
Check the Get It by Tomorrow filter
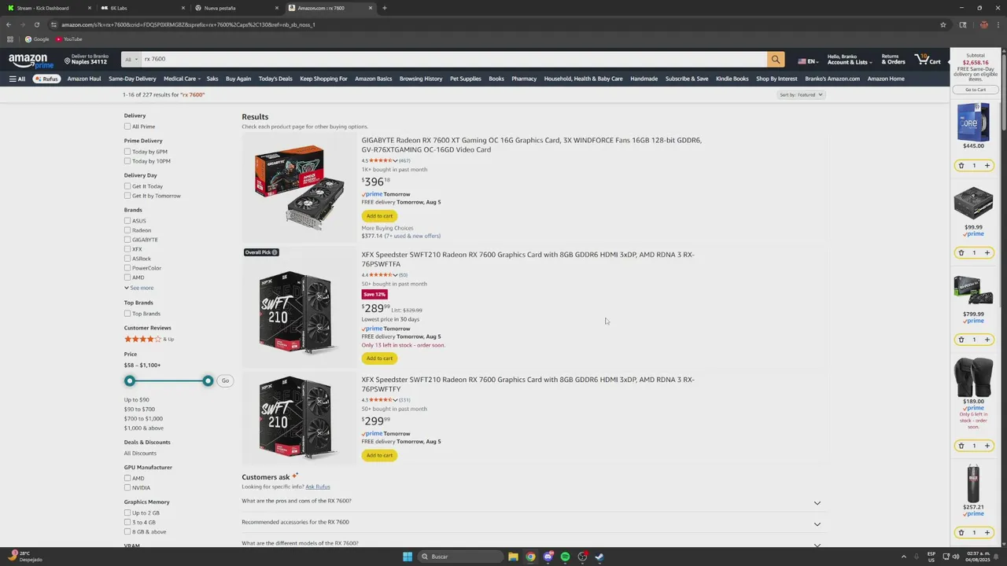click(x=127, y=196)
